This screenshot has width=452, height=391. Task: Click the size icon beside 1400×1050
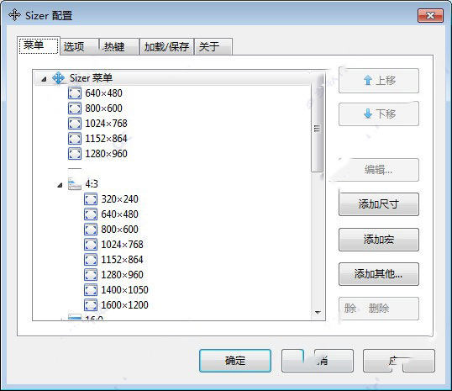click(x=91, y=290)
